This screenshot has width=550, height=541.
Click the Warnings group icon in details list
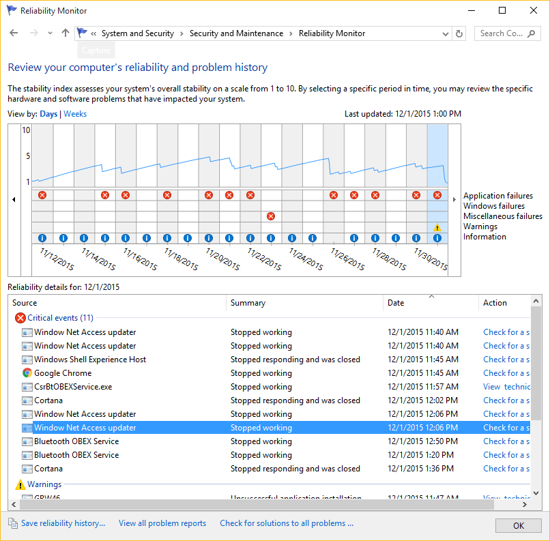[20, 484]
